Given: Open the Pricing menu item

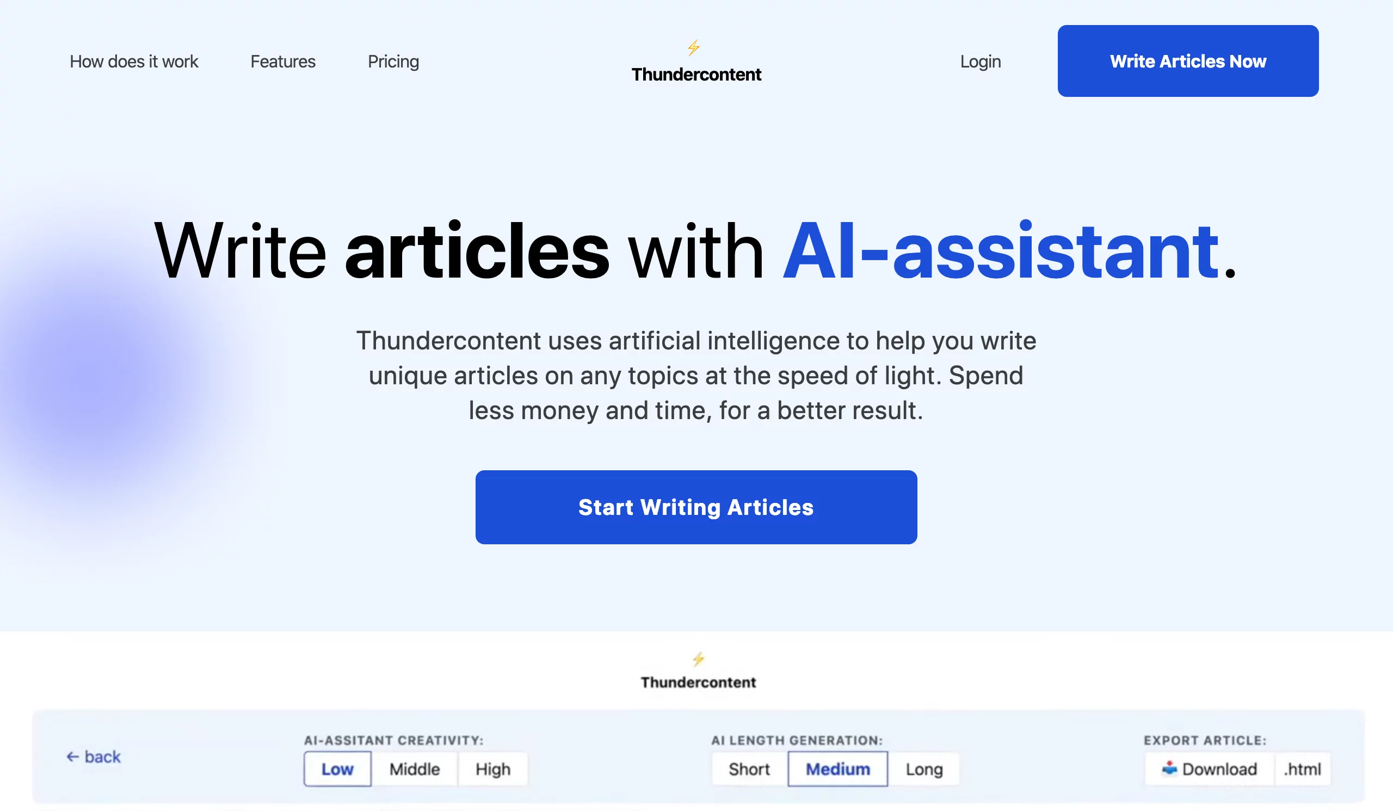Looking at the screenshot, I should 393,61.
